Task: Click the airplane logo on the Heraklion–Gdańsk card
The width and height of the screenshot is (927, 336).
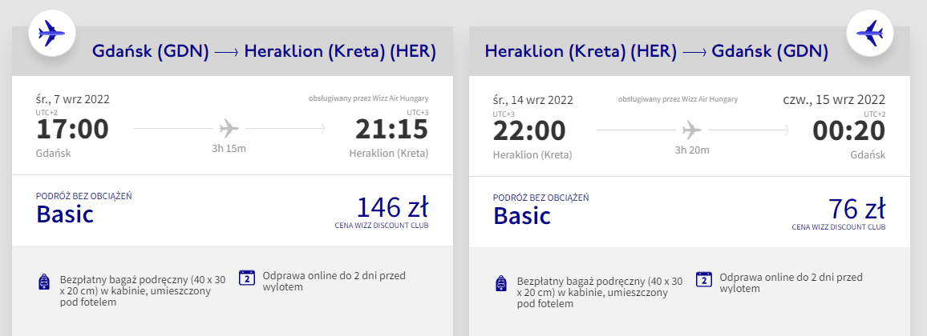Action: tap(870, 34)
